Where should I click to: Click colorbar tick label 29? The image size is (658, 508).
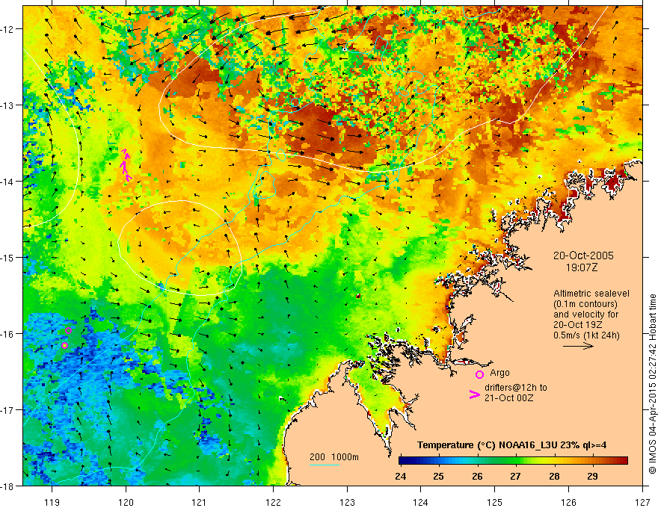tap(592, 477)
